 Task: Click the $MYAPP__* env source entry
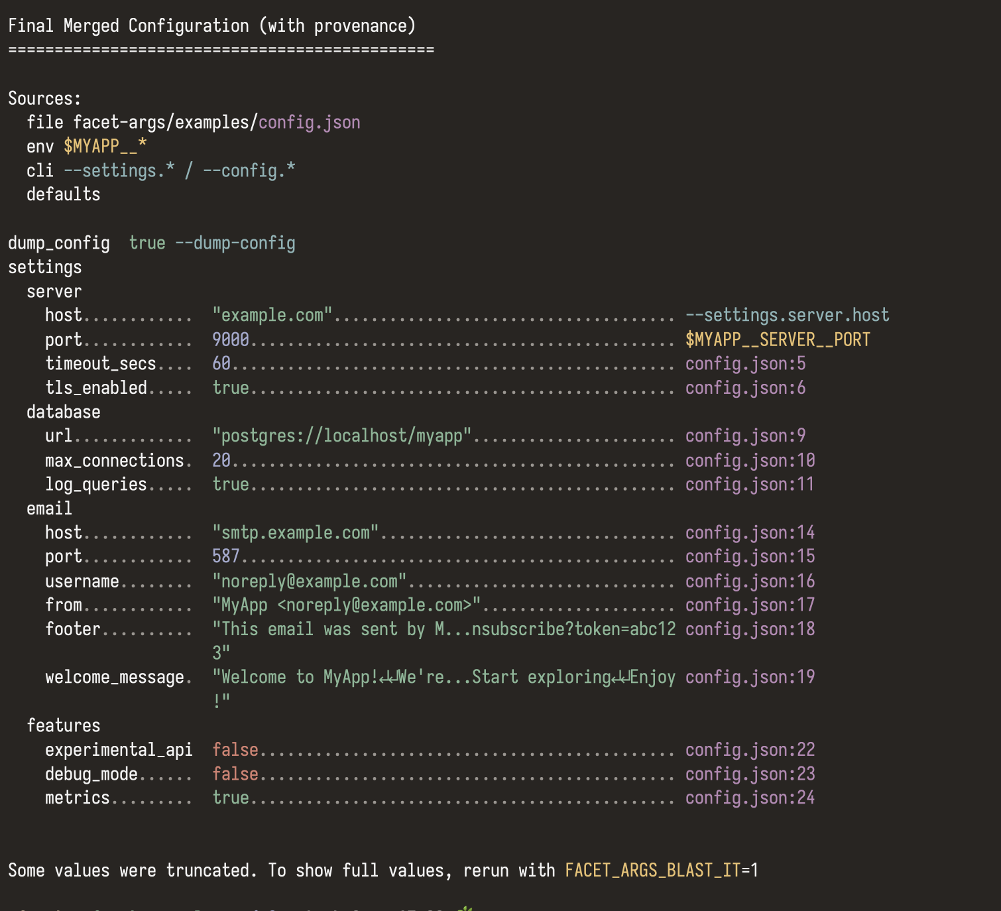(104, 146)
